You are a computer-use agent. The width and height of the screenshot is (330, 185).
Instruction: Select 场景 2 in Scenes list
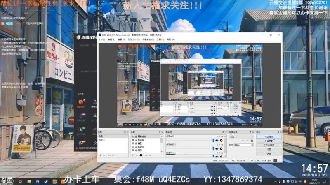(113, 140)
